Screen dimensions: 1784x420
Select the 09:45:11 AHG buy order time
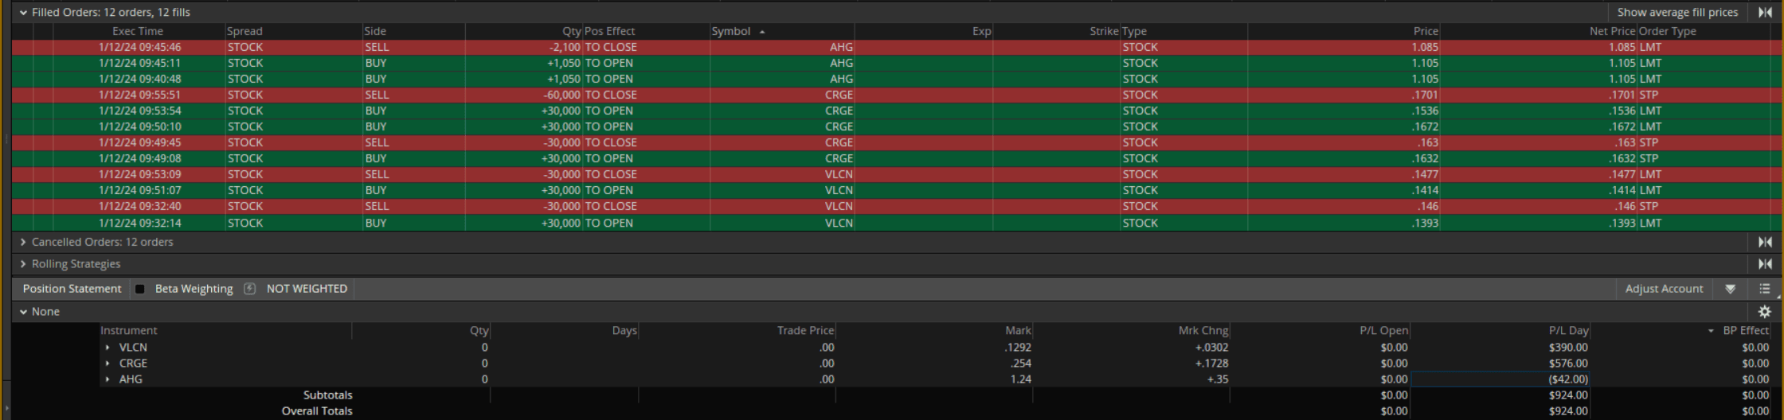(139, 64)
